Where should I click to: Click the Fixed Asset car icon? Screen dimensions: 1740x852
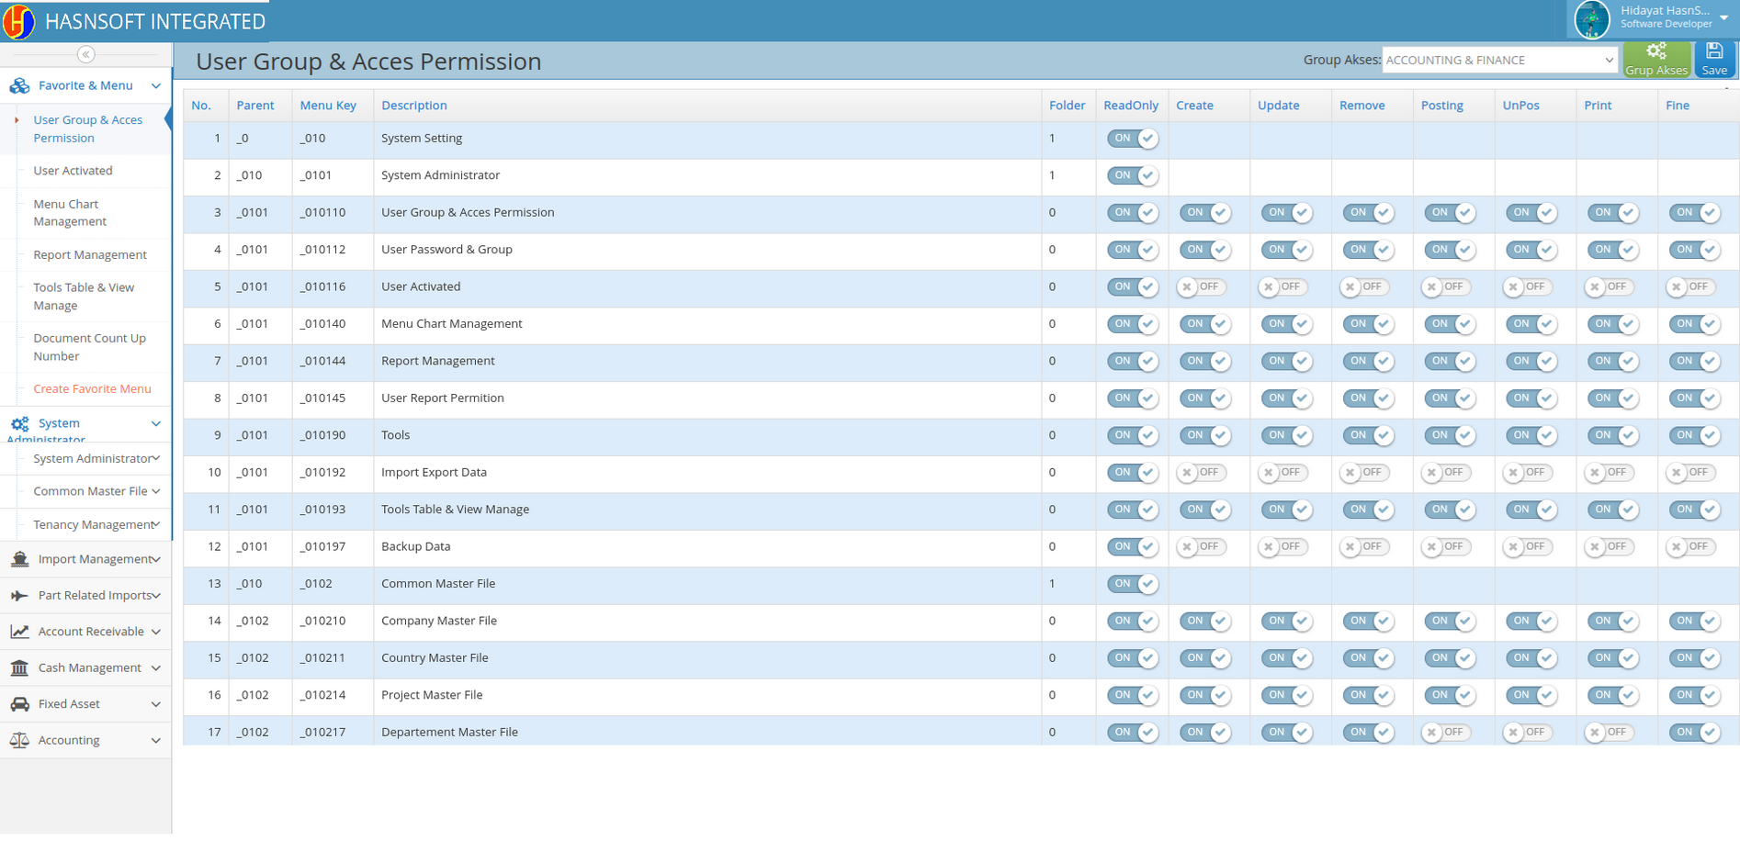click(x=19, y=704)
